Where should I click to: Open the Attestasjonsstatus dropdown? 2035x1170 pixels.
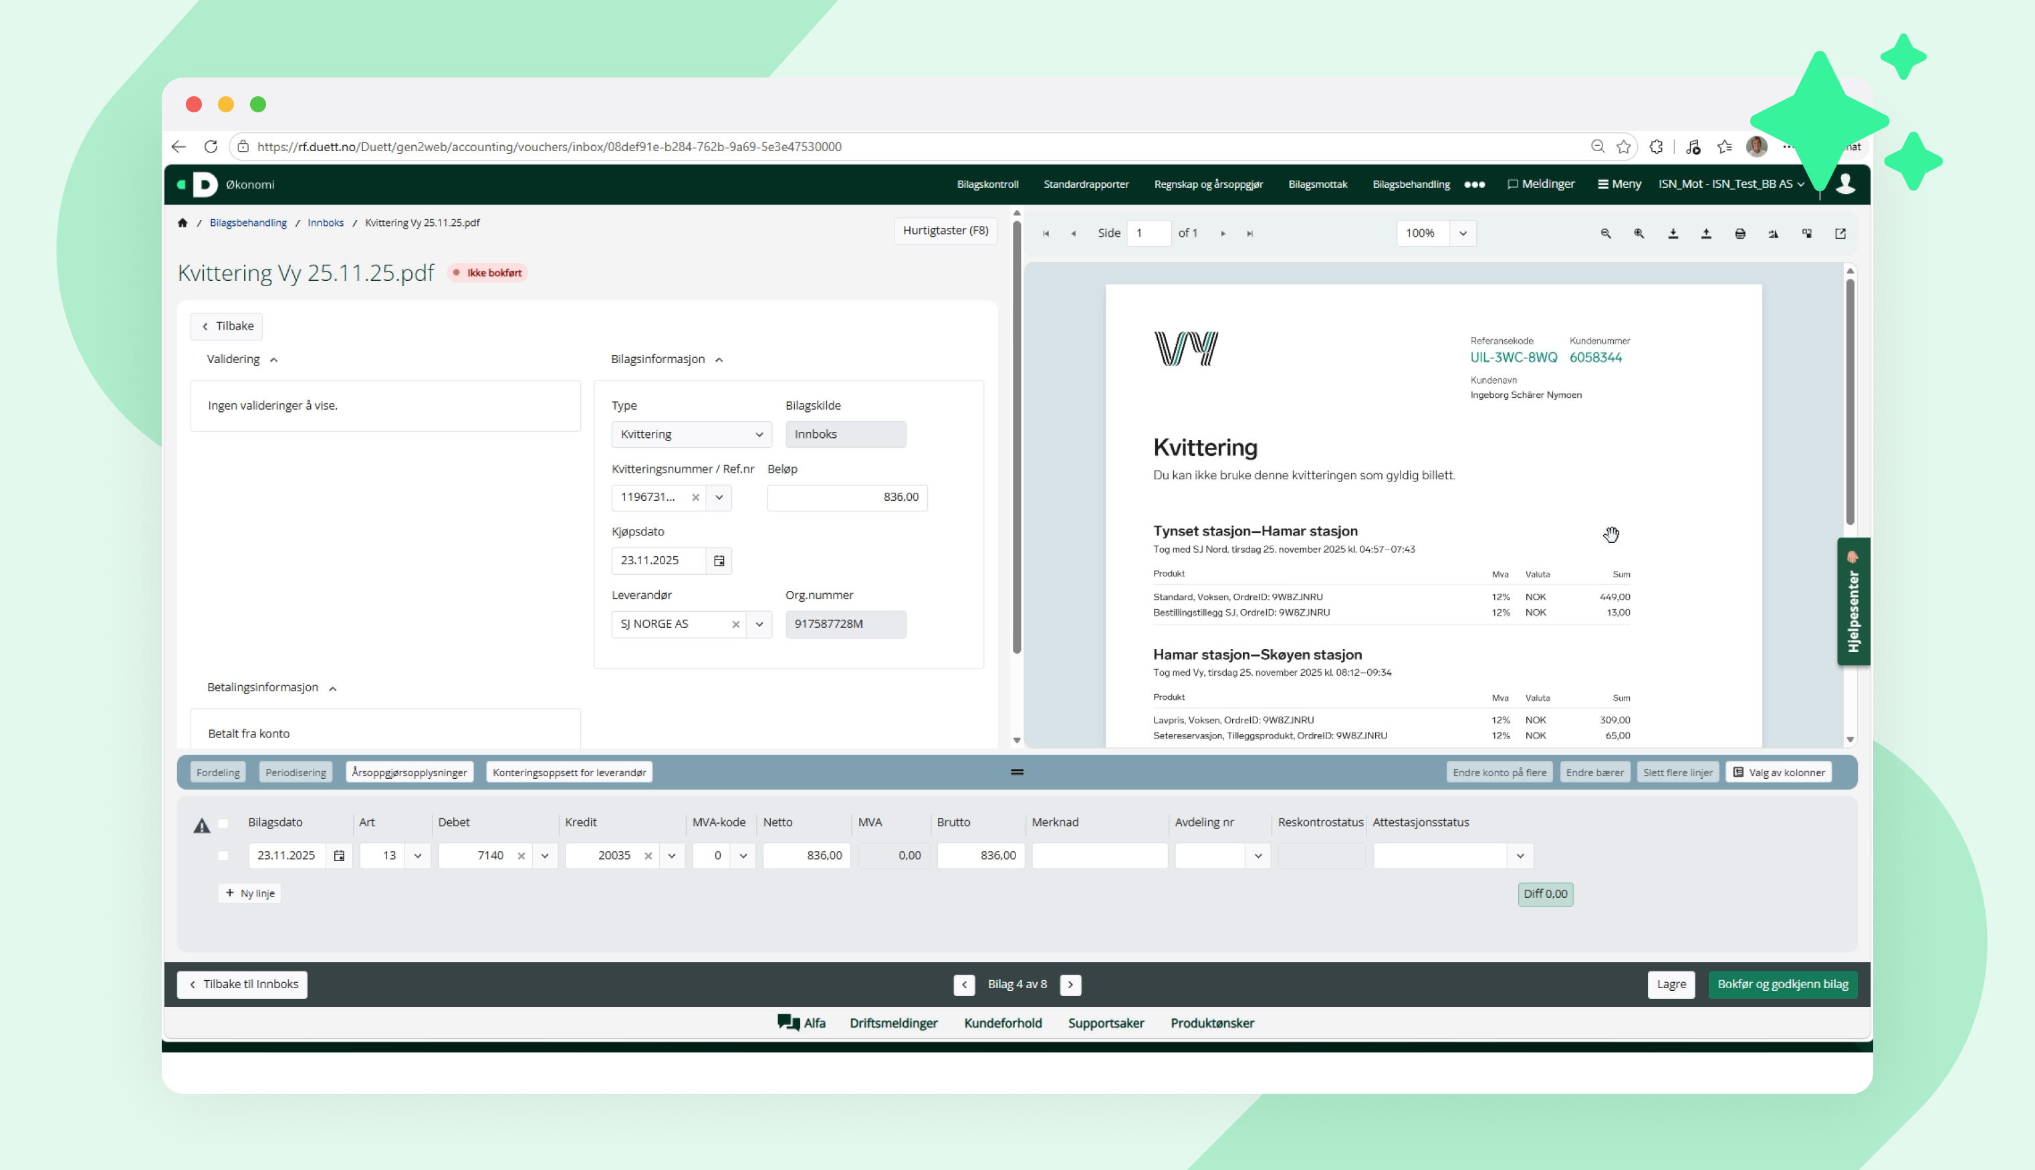click(1520, 856)
